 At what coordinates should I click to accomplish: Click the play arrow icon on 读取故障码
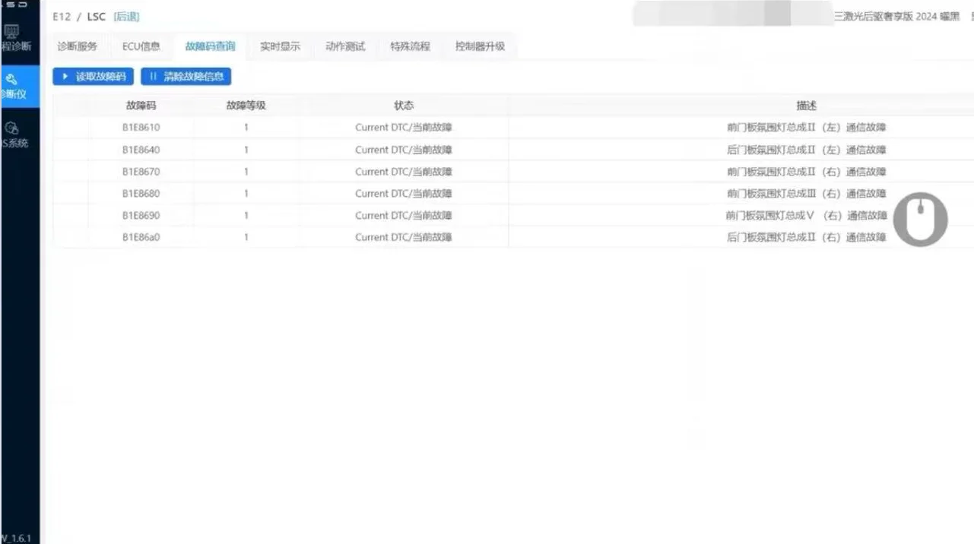click(x=65, y=77)
